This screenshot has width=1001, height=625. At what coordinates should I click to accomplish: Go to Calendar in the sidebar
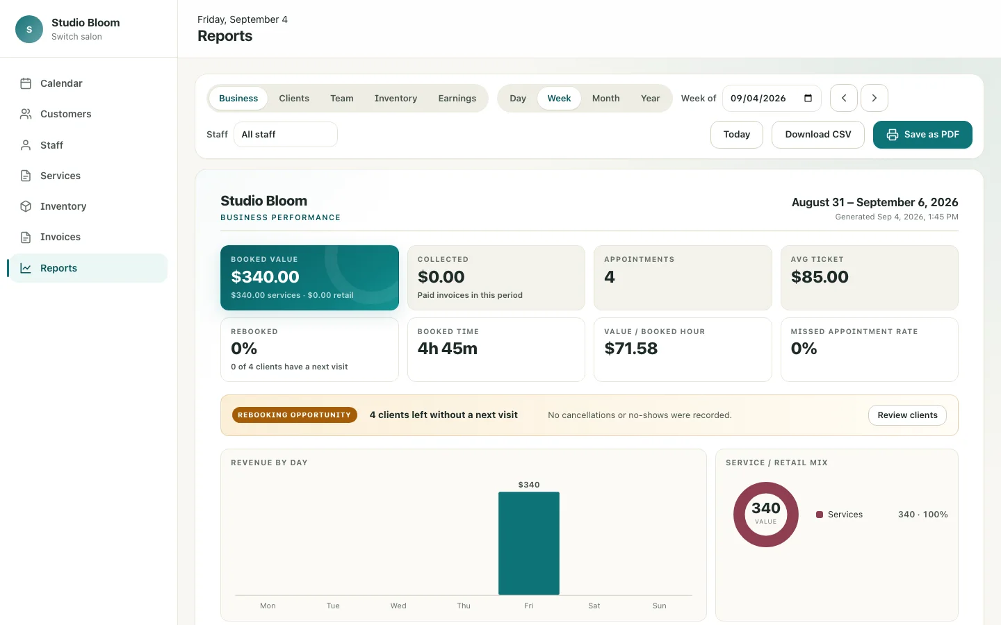point(88,83)
